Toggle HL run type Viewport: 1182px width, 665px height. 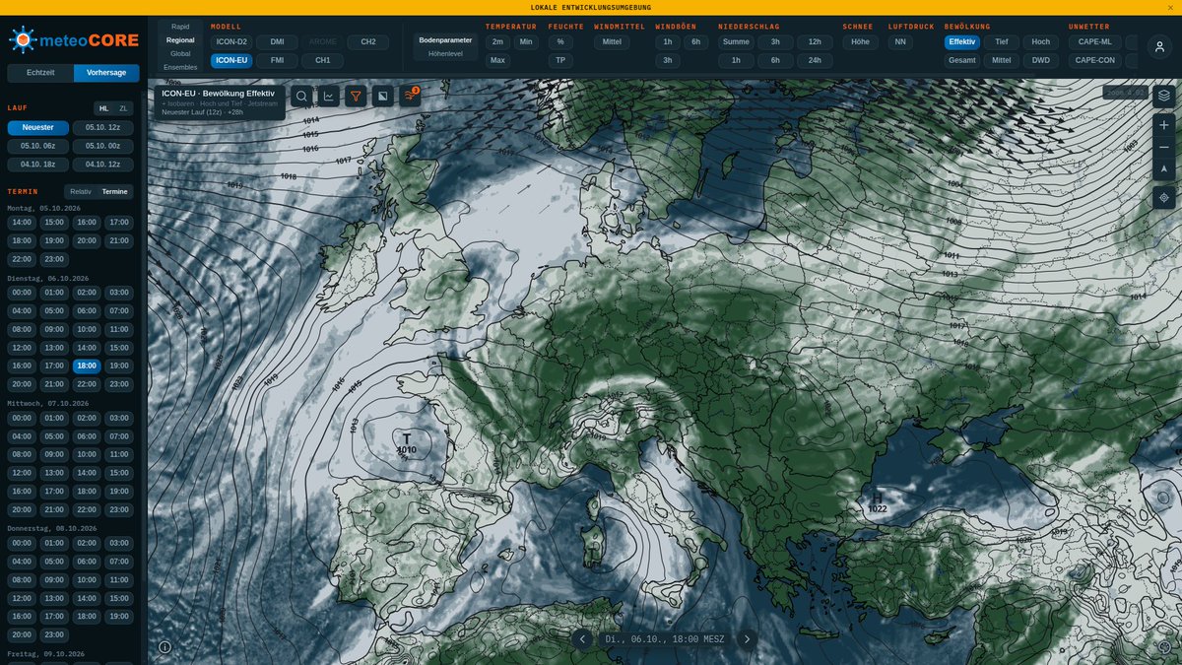[x=103, y=108]
